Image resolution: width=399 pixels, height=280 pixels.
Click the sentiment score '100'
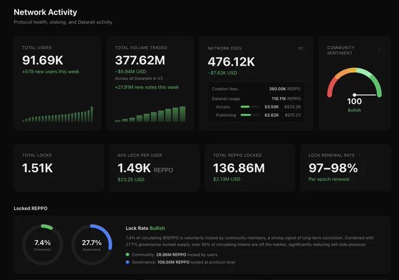point(354,102)
